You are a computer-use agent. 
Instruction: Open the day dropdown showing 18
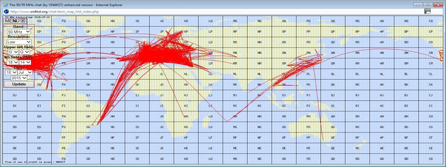11,72
